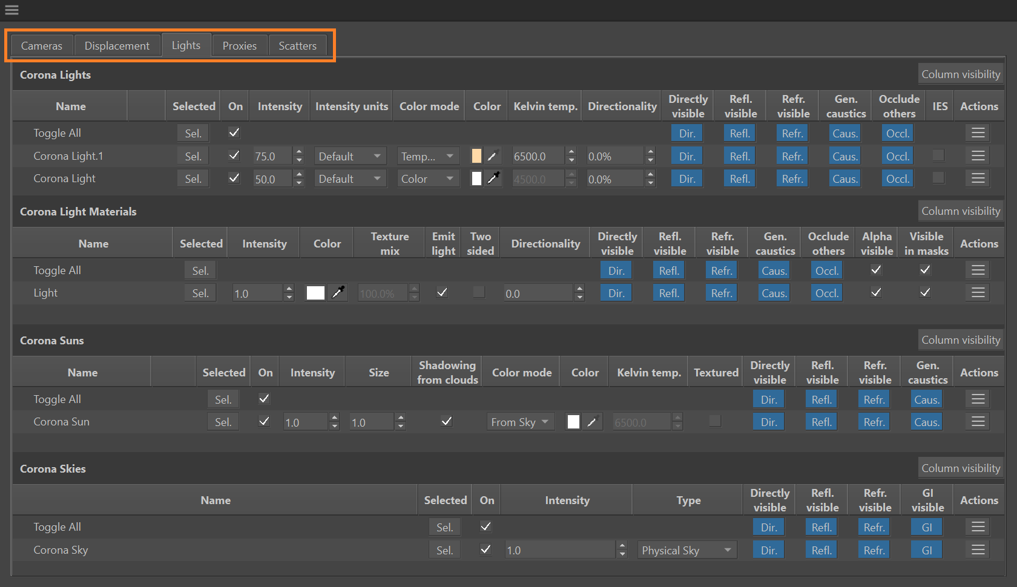
Task: Toggle all Corona Lights On checkbox
Action: 234,133
